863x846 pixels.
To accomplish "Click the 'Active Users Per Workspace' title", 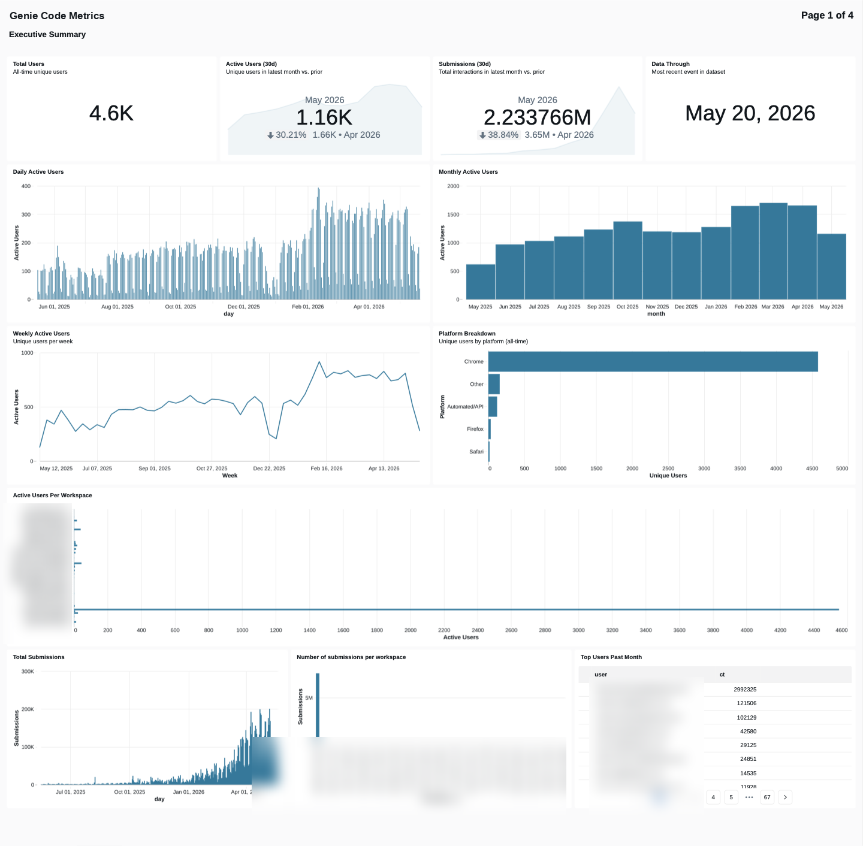I will [53, 495].
